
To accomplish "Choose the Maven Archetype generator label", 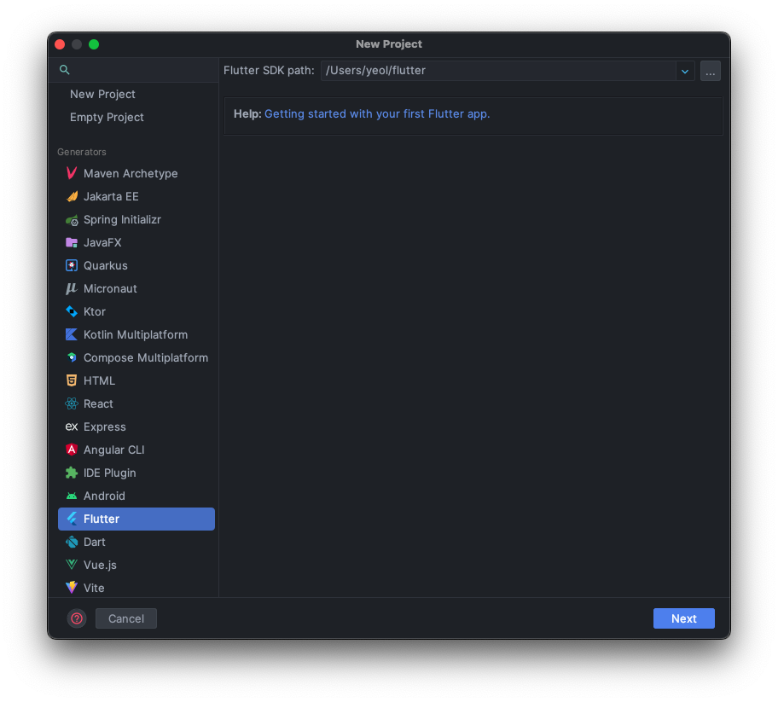I will pos(131,173).
